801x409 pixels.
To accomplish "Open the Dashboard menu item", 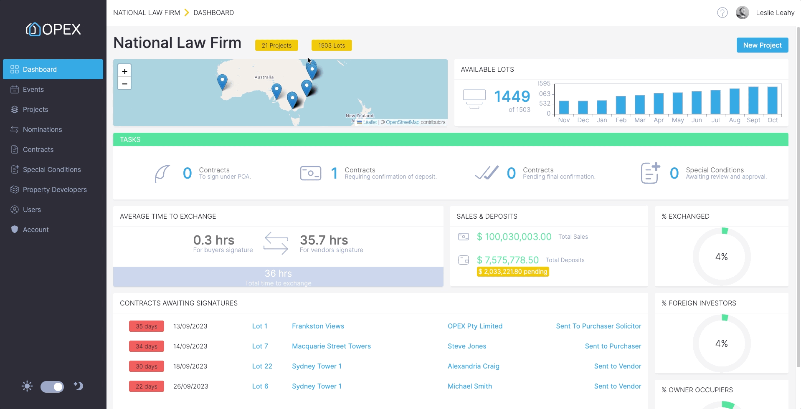I will pos(53,69).
